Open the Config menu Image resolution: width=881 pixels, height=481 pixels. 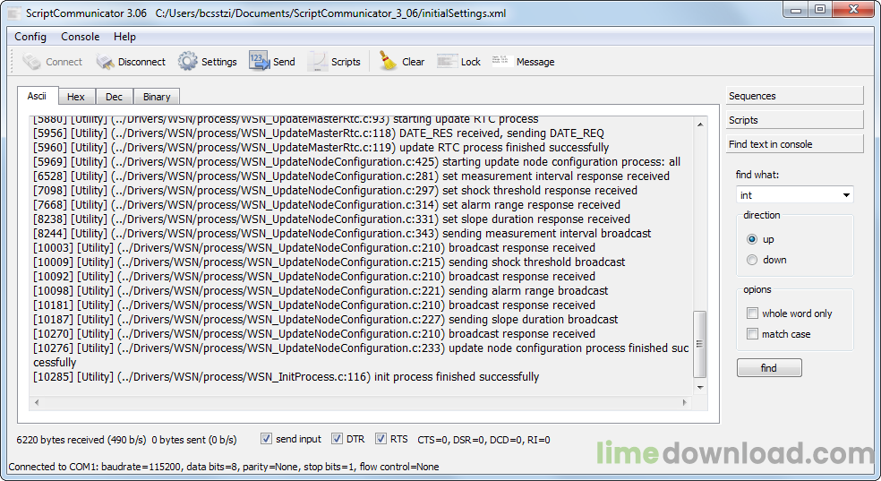tap(30, 37)
